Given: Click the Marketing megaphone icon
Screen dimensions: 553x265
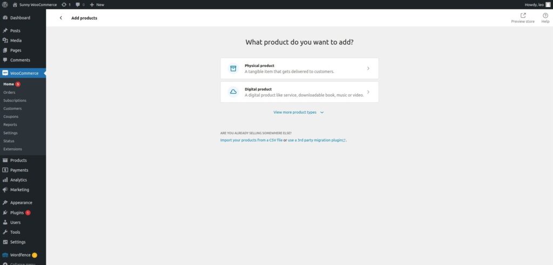Looking at the screenshot, I should coord(5,190).
